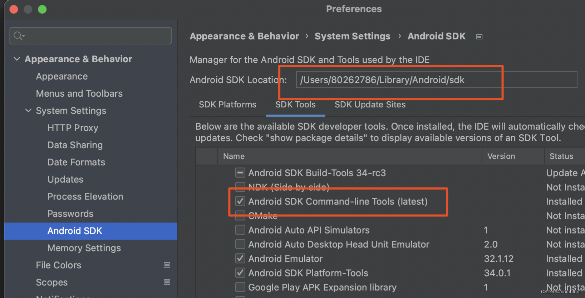
Task: Click version 2.0 of Desktop Head Unit Emulator
Action: pyautogui.click(x=491, y=244)
